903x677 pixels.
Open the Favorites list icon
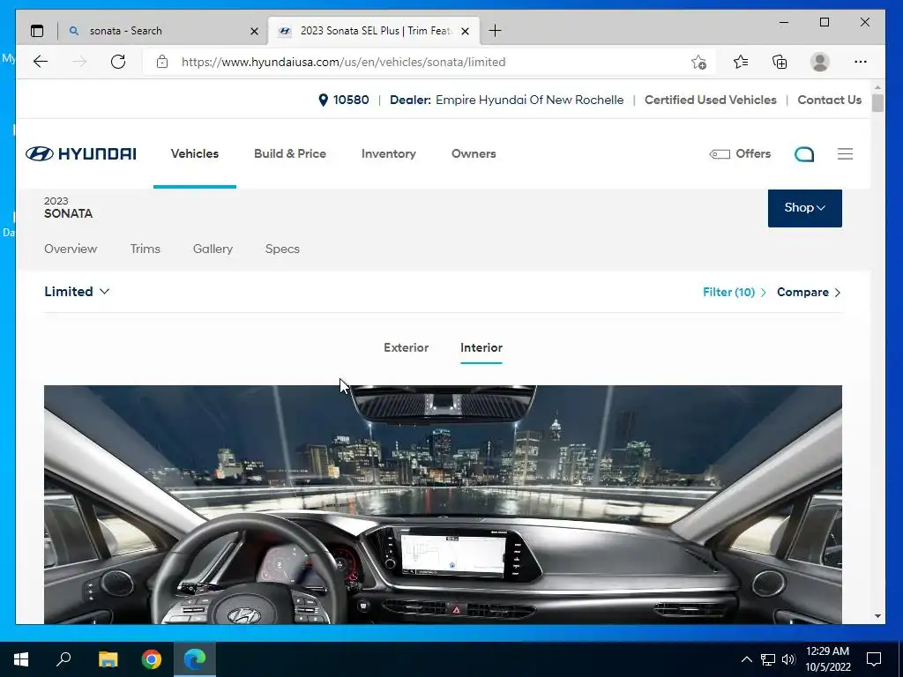tap(741, 62)
